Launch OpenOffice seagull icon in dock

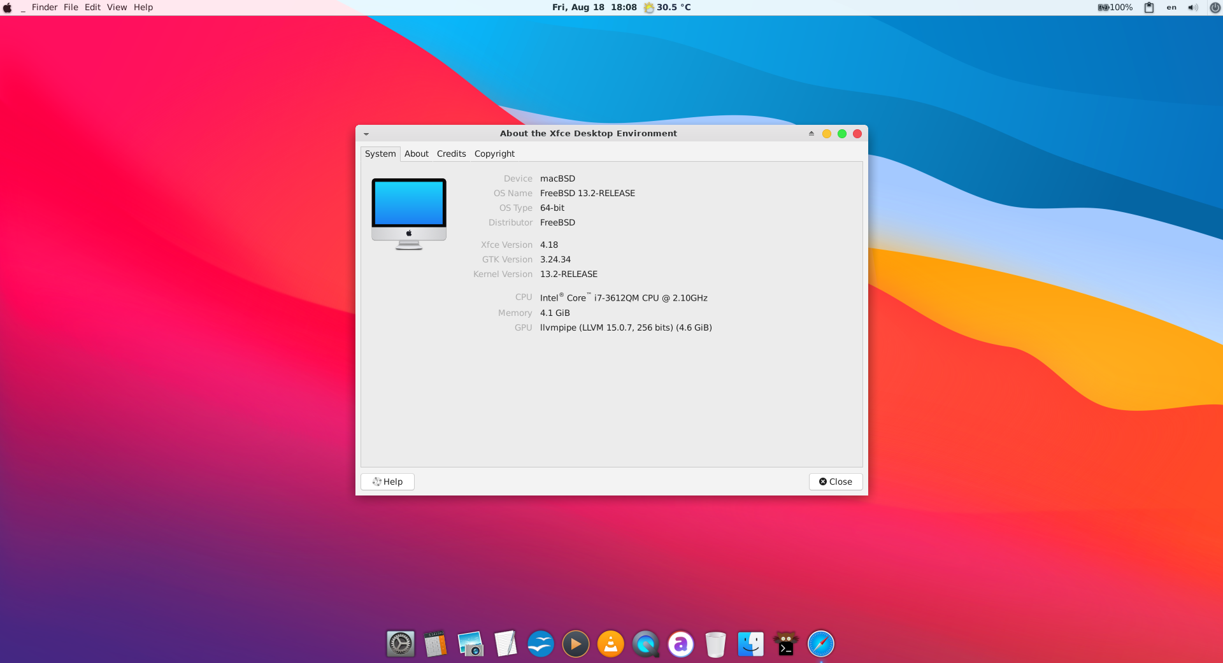pyautogui.click(x=541, y=644)
